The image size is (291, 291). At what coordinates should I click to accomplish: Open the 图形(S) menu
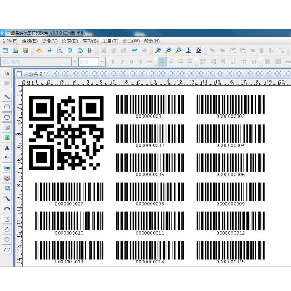coord(90,41)
